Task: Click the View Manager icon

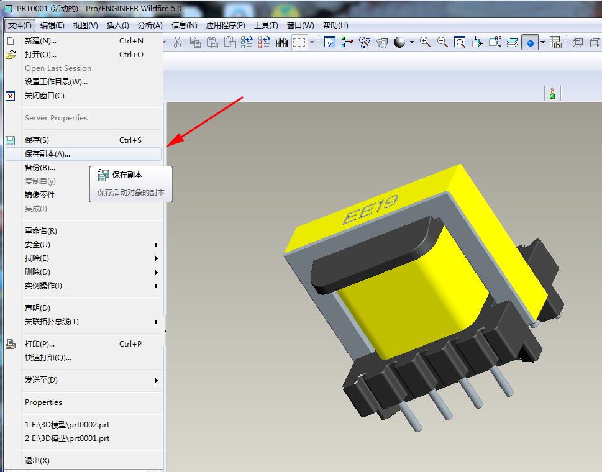Action: pyautogui.click(x=555, y=42)
